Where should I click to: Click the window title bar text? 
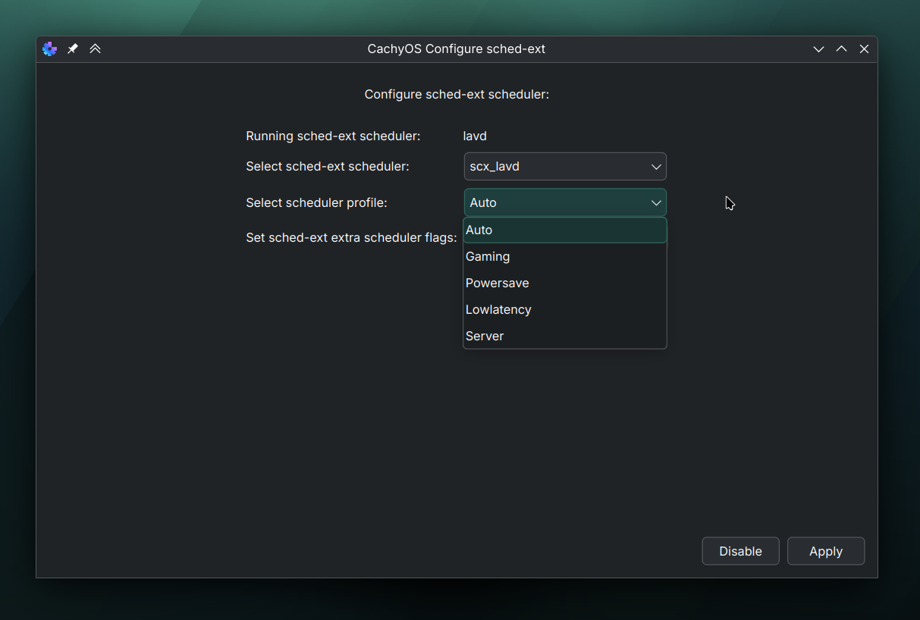(456, 49)
